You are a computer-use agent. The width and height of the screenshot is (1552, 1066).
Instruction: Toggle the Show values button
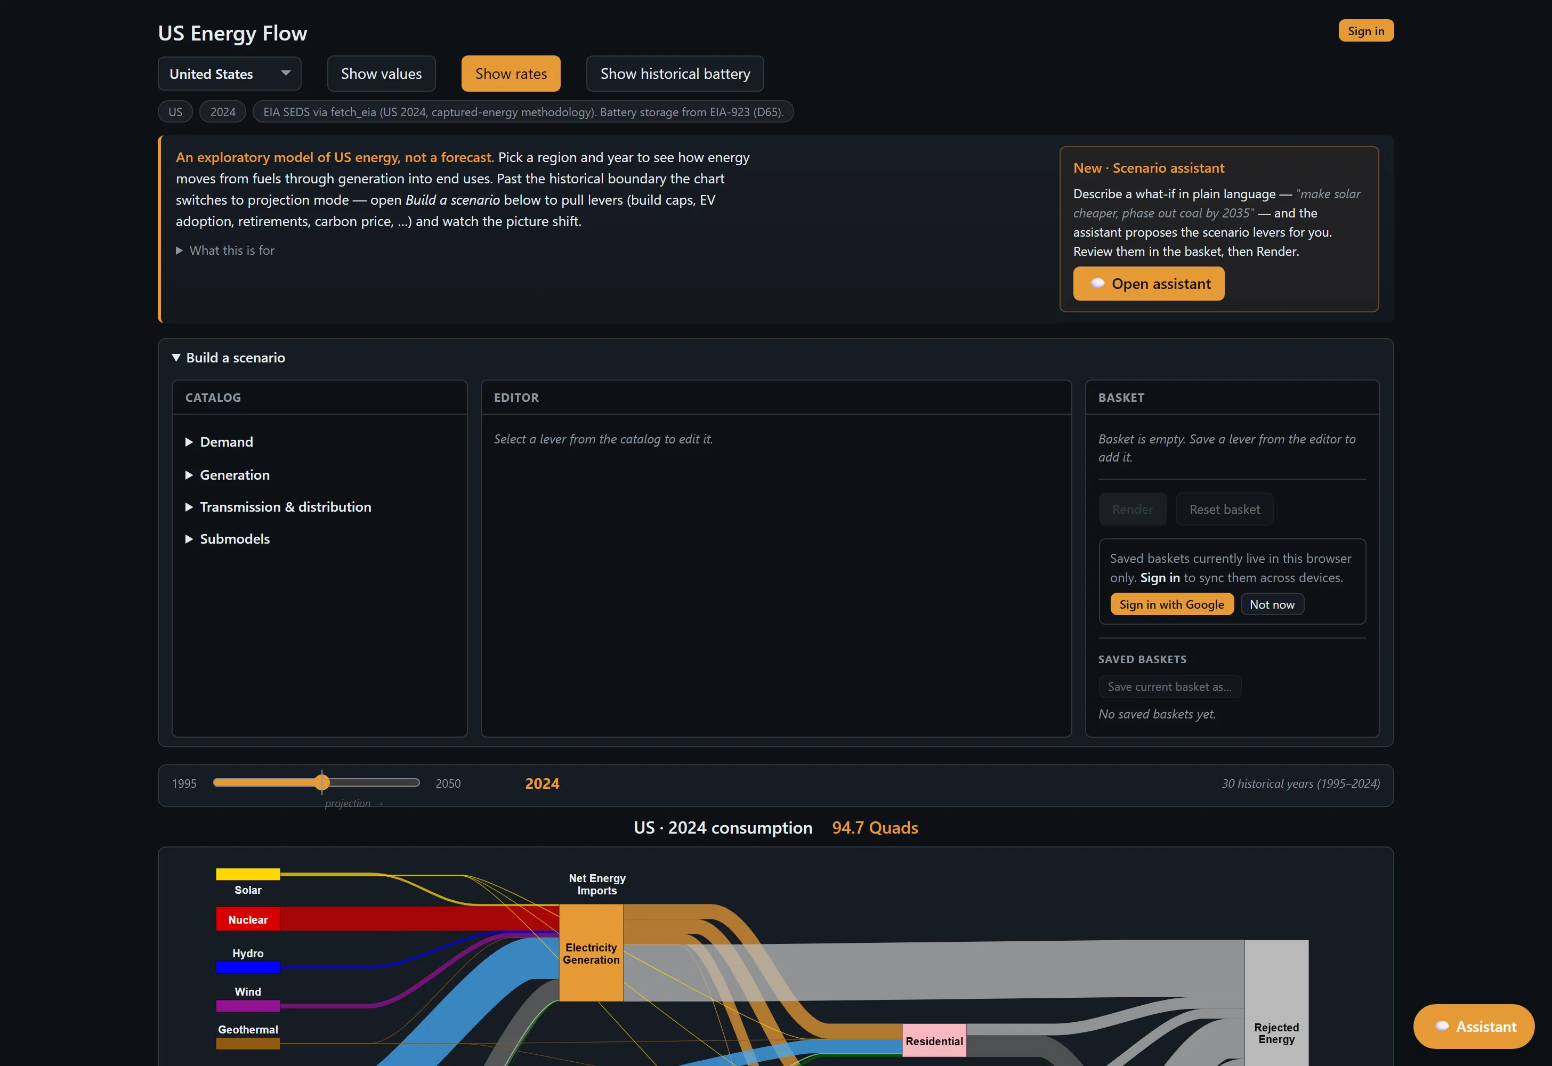tap(381, 74)
